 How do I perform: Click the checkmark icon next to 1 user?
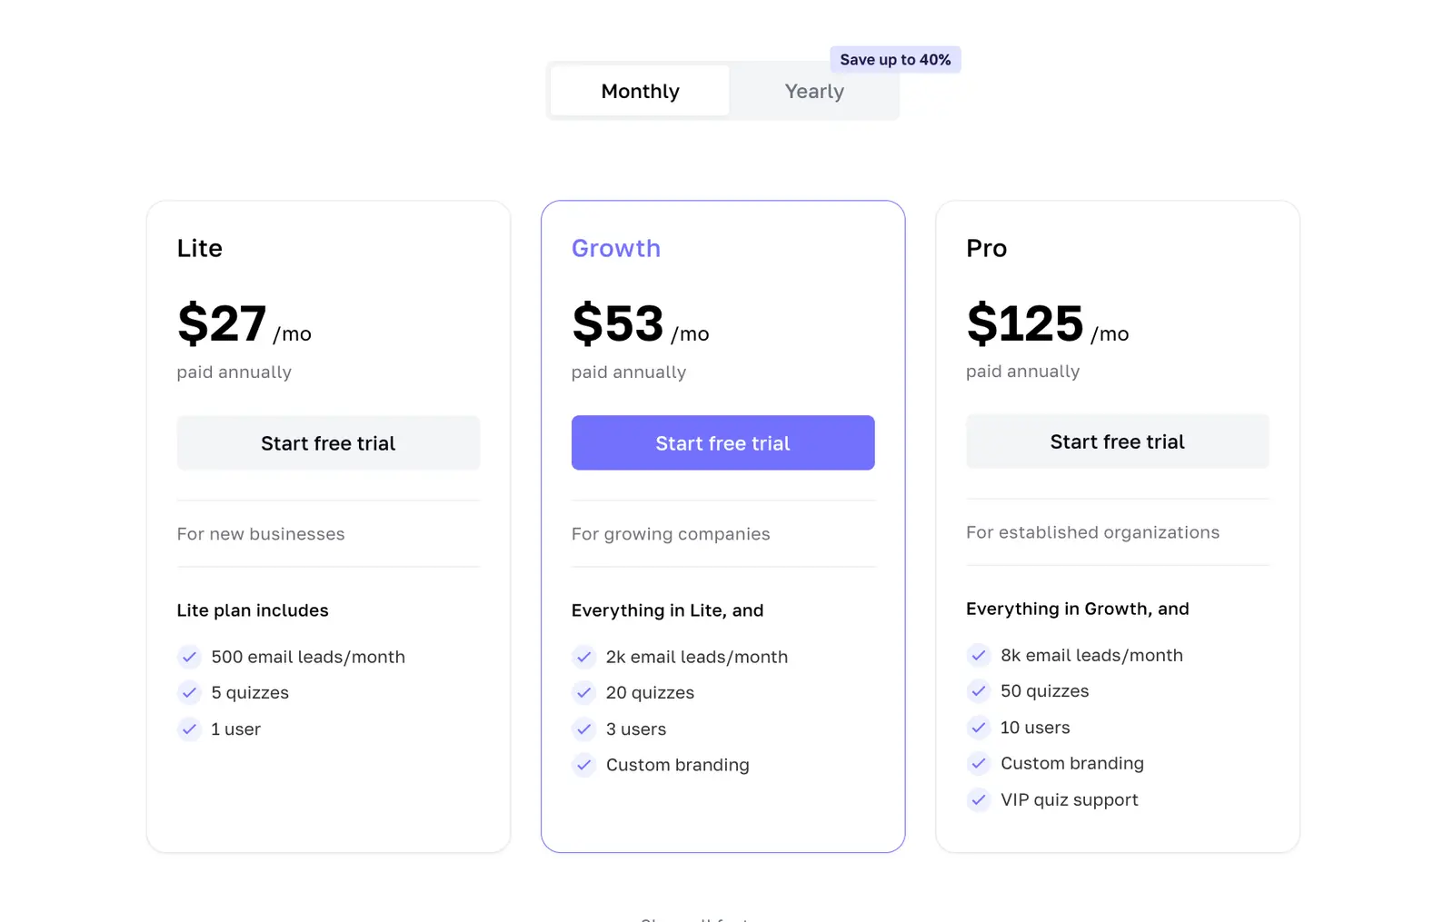tap(189, 729)
